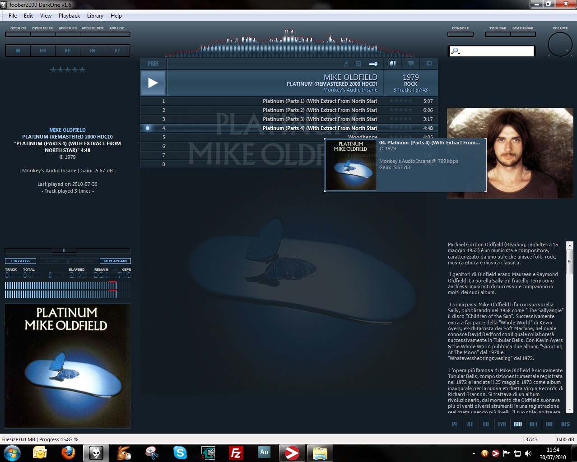Skip to the next track
This screenshot has width=577, height=462.
tap(93, 51)
